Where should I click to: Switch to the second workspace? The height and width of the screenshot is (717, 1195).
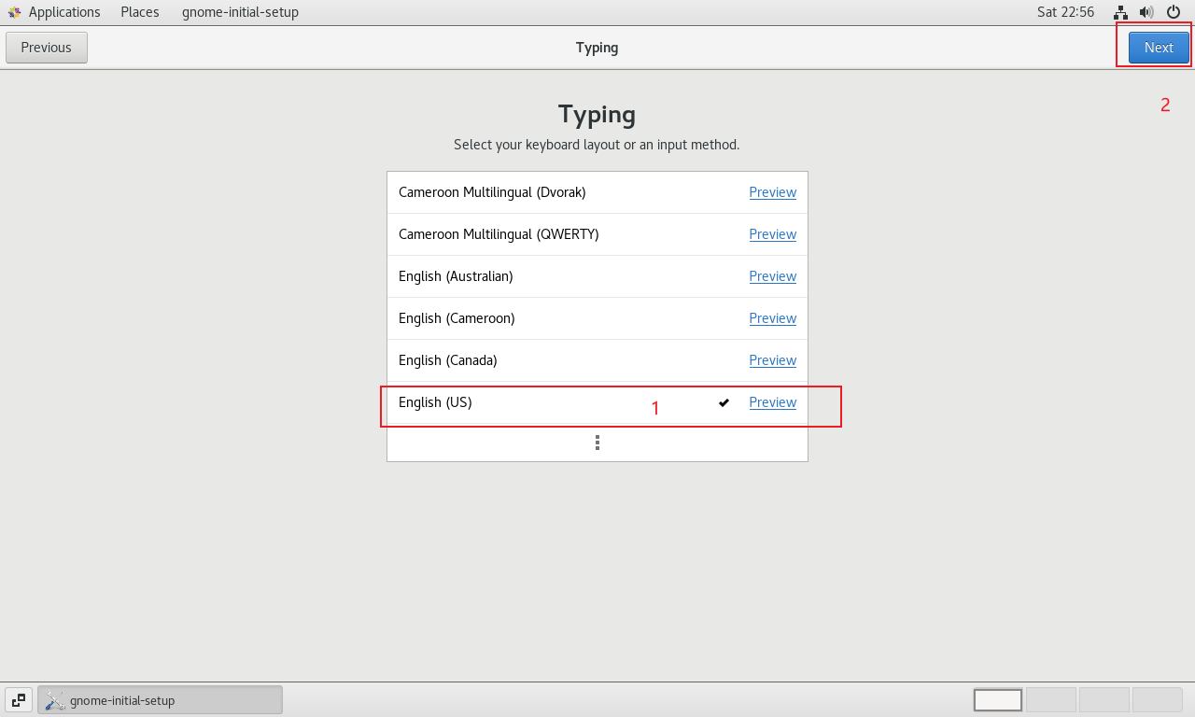[x=1051, y=700]
